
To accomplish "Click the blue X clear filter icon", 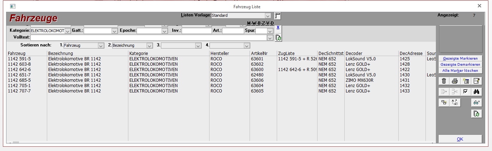I will click(x=279, y=27).
